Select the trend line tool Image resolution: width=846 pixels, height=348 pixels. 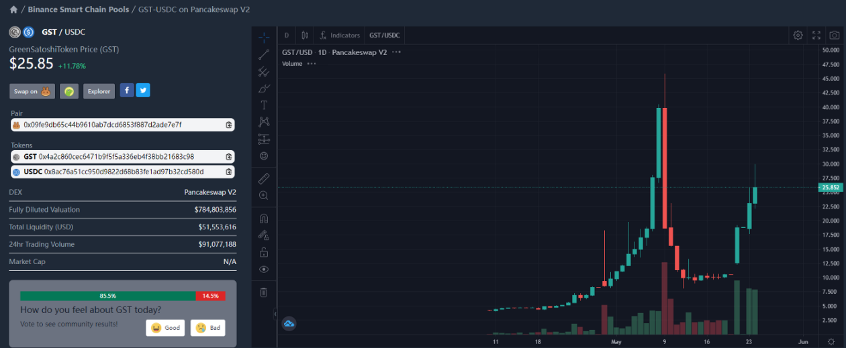(264, 54)
